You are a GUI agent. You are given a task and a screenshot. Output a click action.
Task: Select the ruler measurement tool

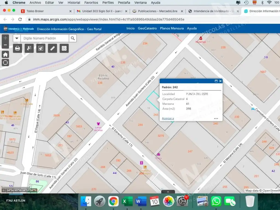tap(52, 48)
